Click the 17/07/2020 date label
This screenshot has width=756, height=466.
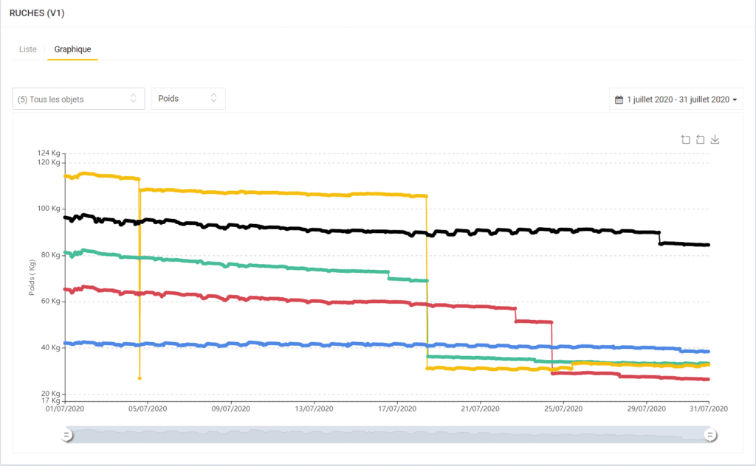click(397, 408)
